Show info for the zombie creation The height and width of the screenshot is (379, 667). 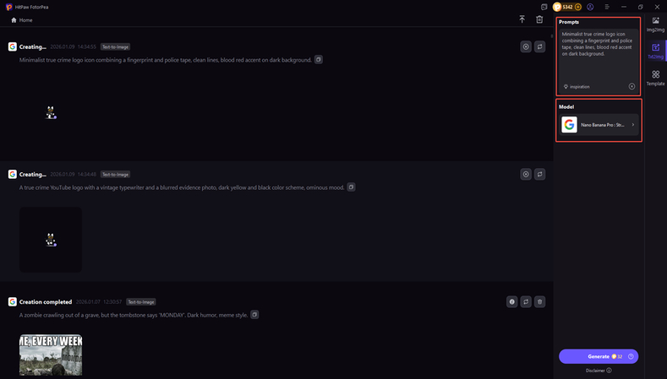pos(511,301)
